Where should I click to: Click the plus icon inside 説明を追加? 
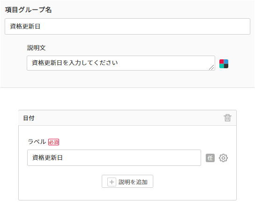pyautogui.click(x=112, y=182)
